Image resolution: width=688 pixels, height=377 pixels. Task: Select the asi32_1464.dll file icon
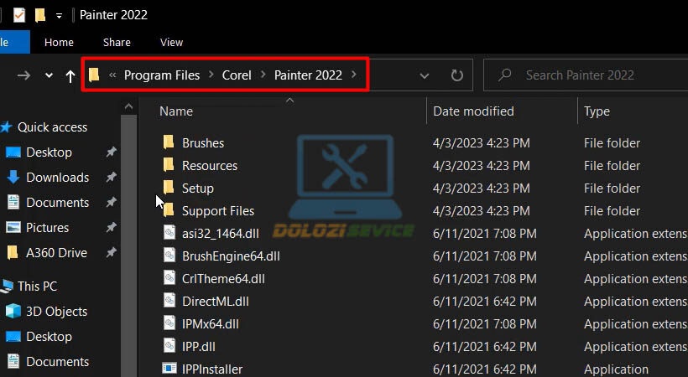coord(169,232)
